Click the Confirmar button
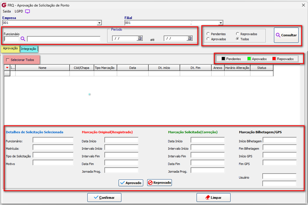 (x=104, y=197)
